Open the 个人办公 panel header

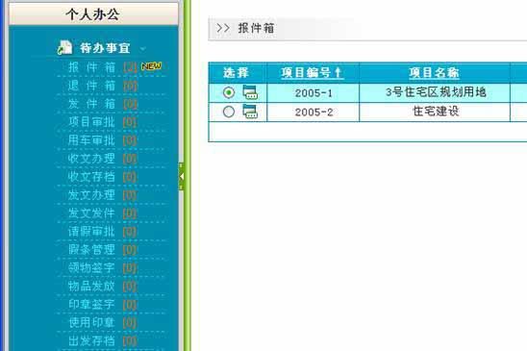(x=93, y=14)
